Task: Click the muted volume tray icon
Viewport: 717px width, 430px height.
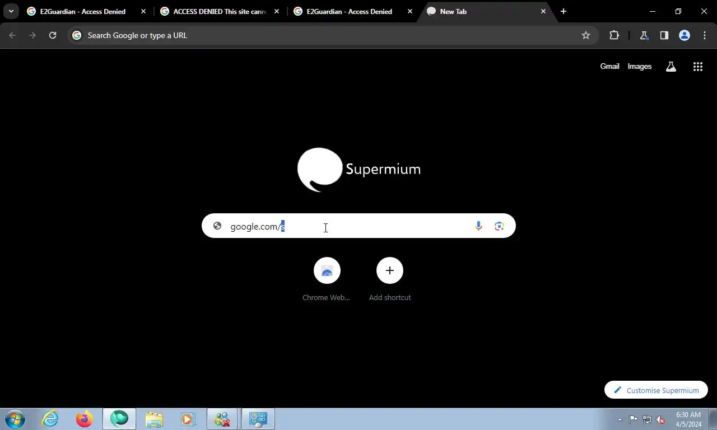Action: [661, 419]
